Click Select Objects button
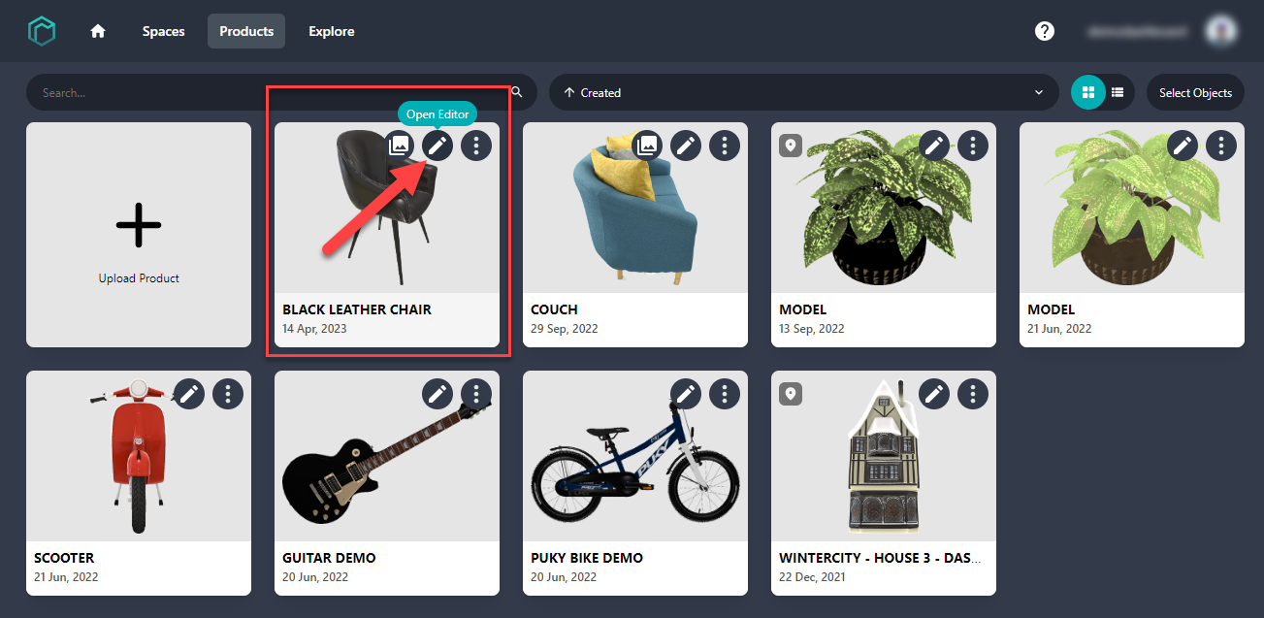1264x618 pixels. (1195, 92)
